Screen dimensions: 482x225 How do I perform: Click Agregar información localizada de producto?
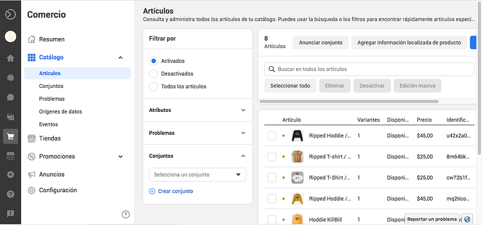[409, 43]
